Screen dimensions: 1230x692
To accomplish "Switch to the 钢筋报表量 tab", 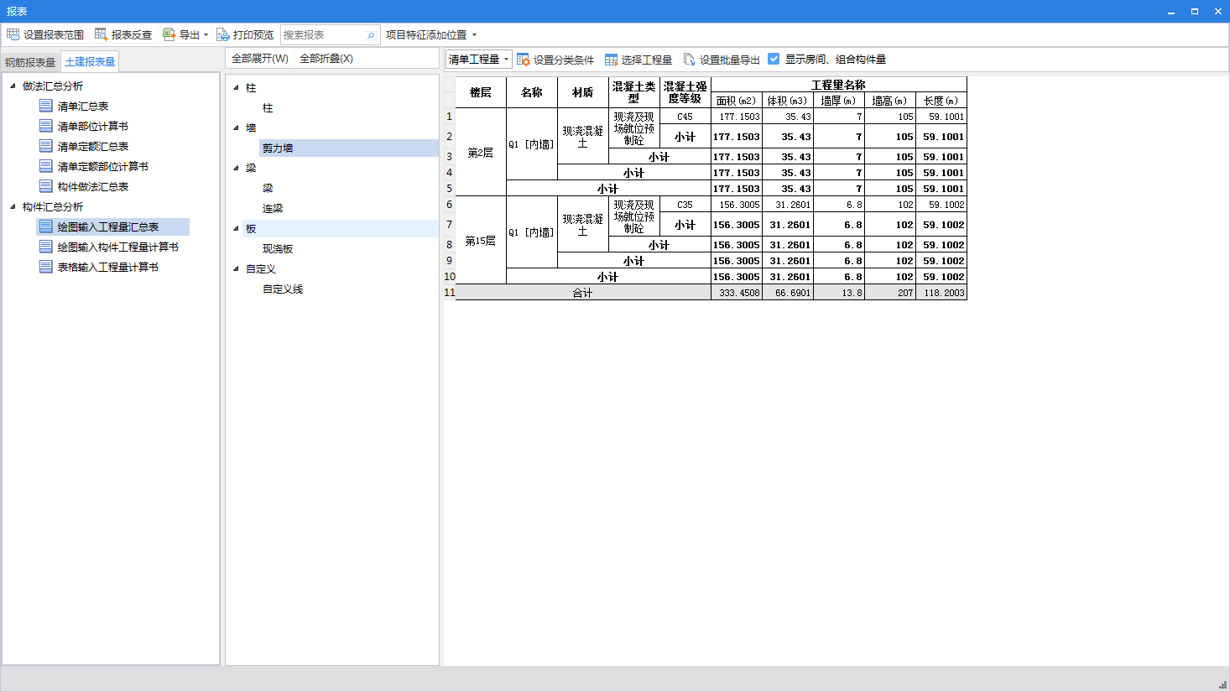I will (x=30, y=62).
